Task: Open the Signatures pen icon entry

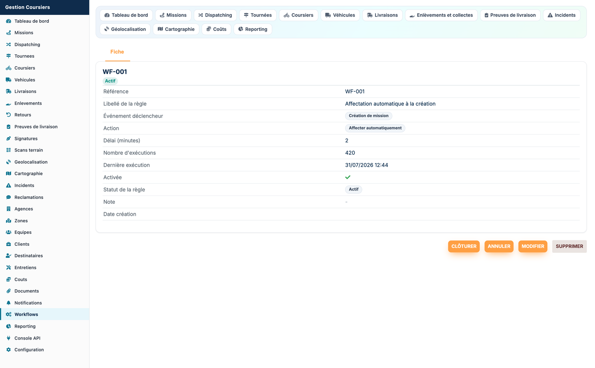Action: [8, 139]
